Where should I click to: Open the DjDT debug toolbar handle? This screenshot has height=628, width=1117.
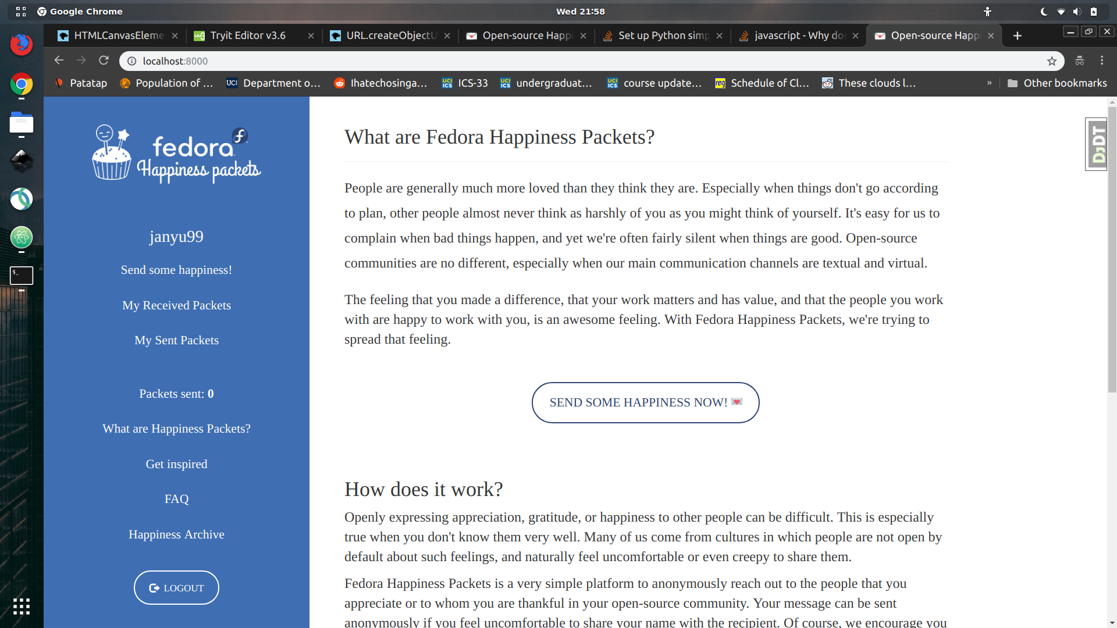coord(1096,144)
